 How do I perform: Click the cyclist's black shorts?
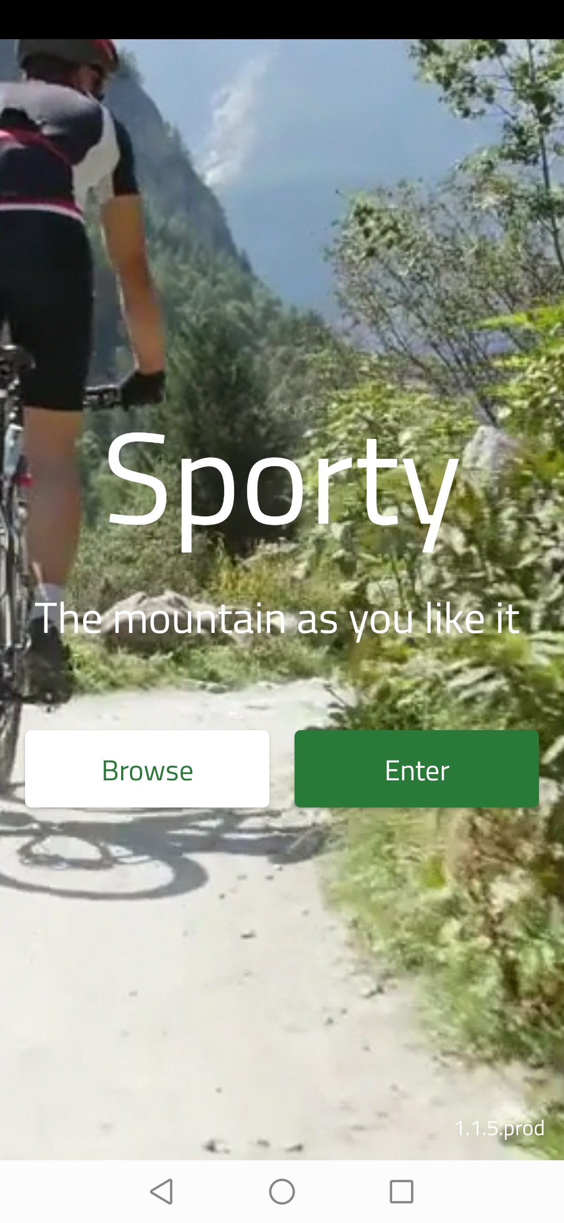pos(47,308)
